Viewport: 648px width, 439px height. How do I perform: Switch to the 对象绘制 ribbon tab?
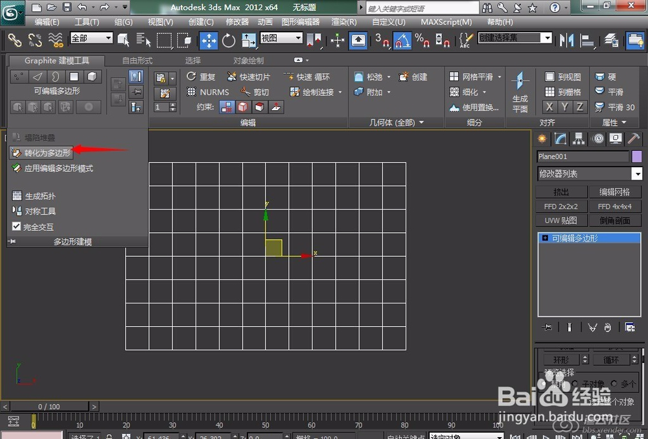pos(248,61)
